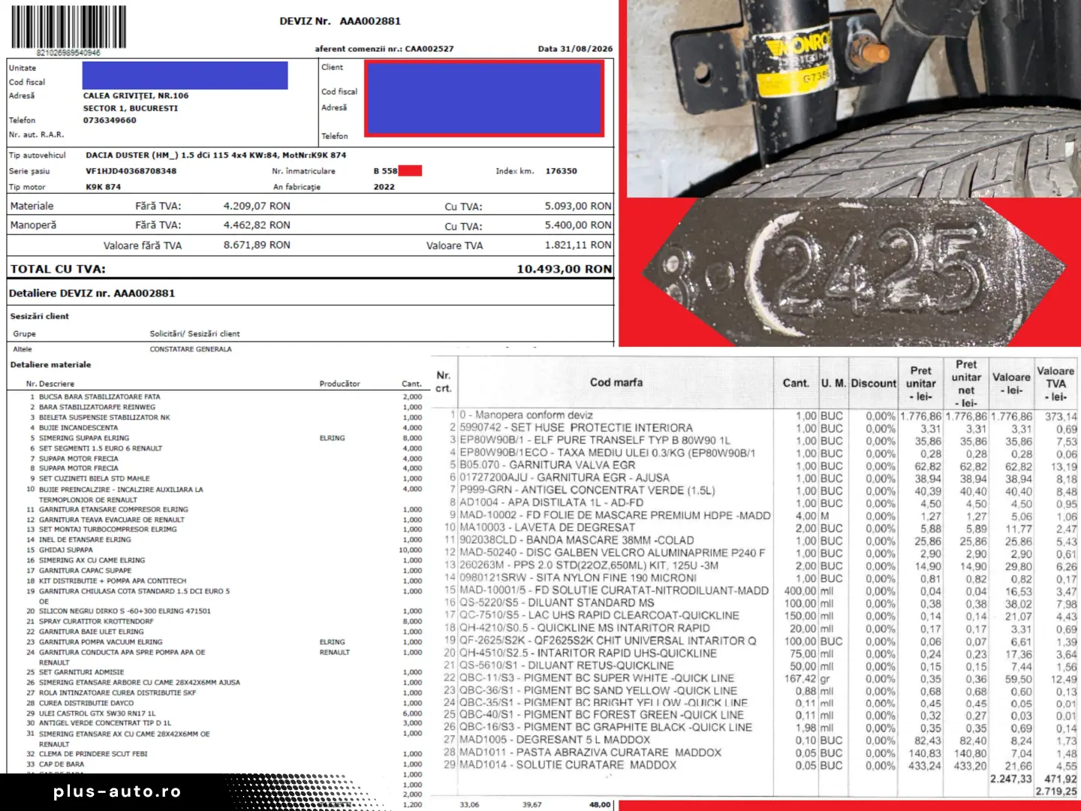Click row 'KIT DISTRIBUTIE + POMPA APA CONTITECH'

[224, 580]
